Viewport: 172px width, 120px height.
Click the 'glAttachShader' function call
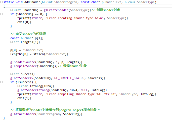[23, 114]
